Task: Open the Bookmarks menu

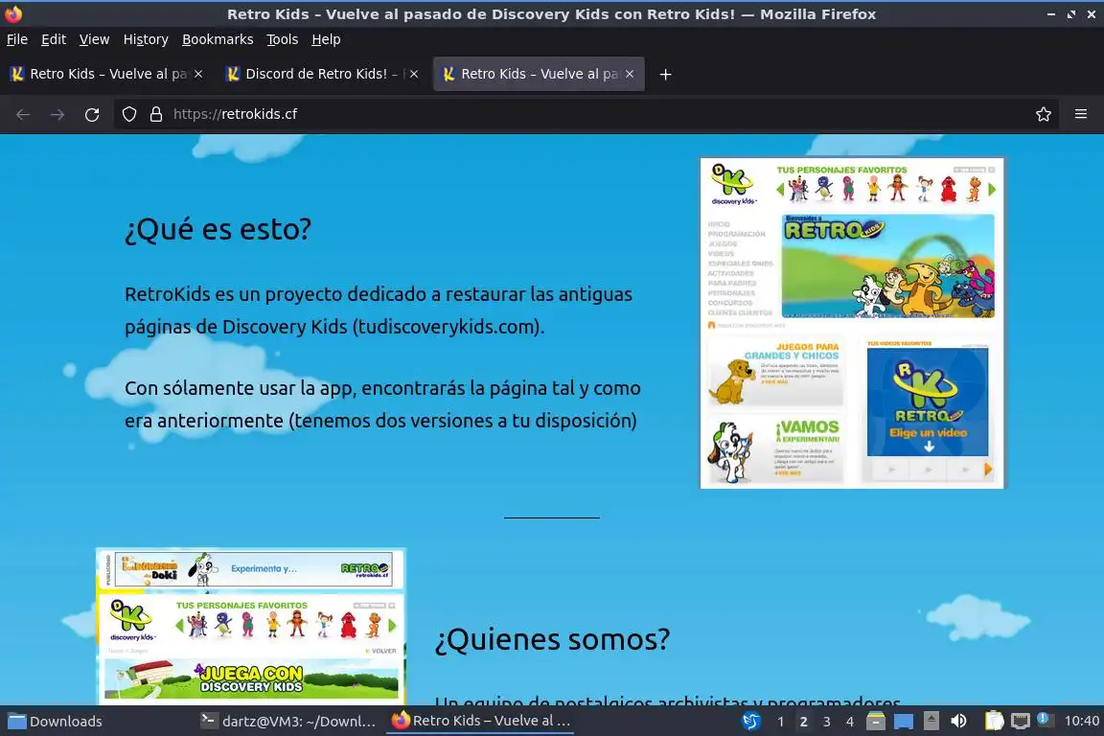Action: [218, 39]
